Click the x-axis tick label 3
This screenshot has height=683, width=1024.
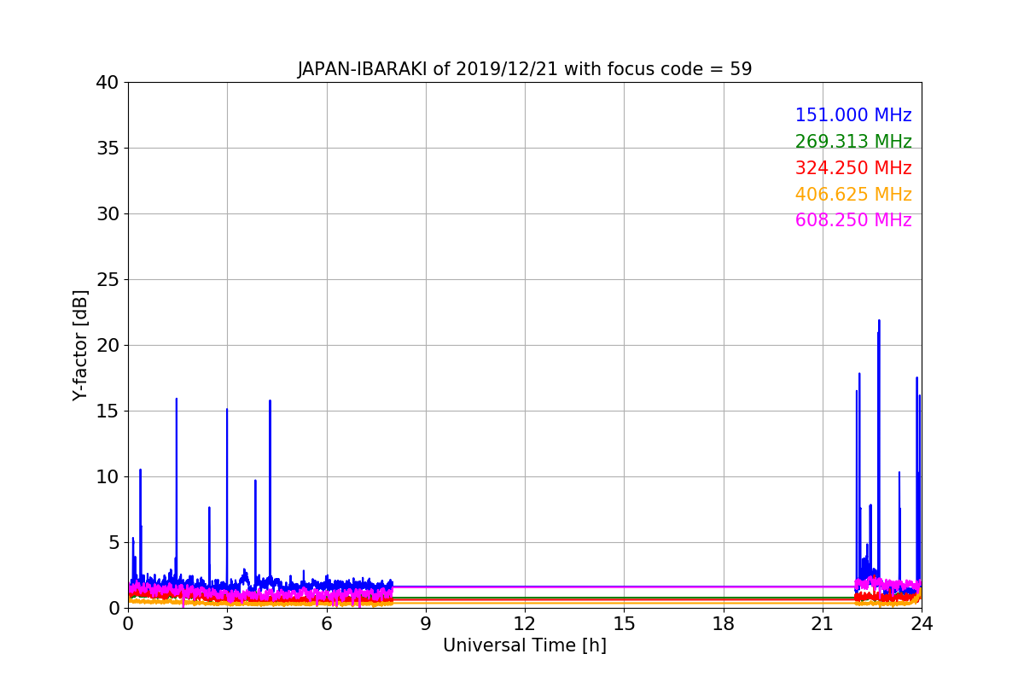coord(227,624)
